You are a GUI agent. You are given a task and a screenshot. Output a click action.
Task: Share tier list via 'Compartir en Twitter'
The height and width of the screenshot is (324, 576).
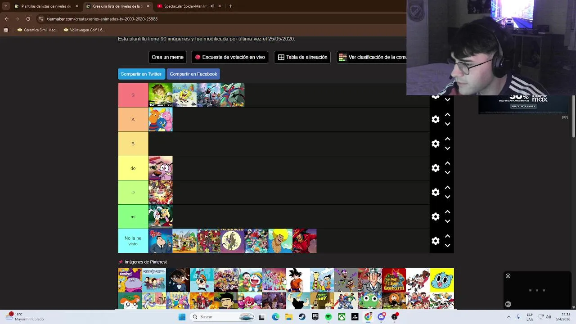[x=141, y=74]
